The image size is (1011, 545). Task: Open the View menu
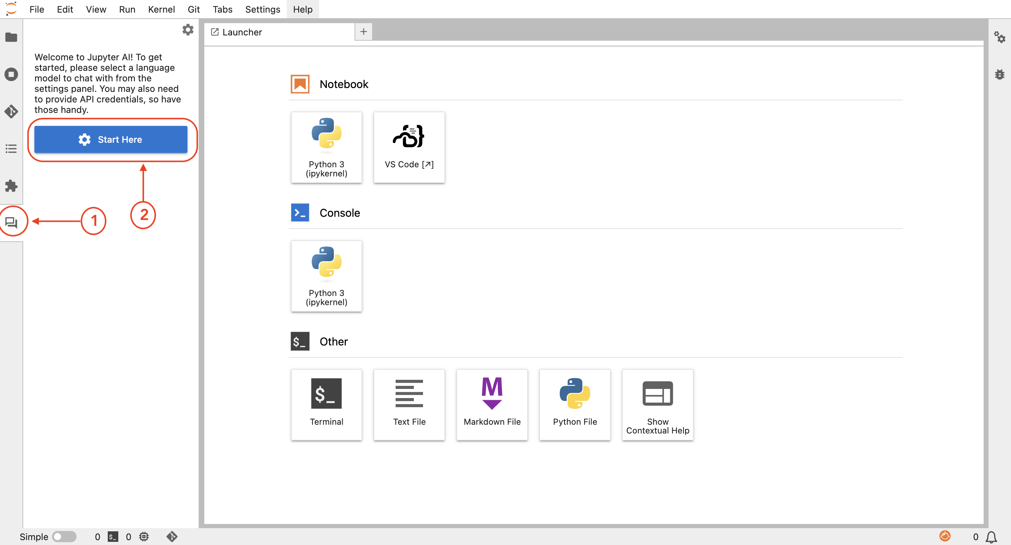click(96, 9)
